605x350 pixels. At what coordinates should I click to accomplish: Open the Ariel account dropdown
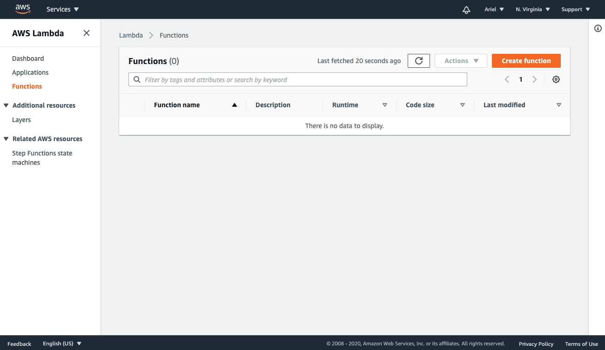pyautogui.click(x=494, y=9)
